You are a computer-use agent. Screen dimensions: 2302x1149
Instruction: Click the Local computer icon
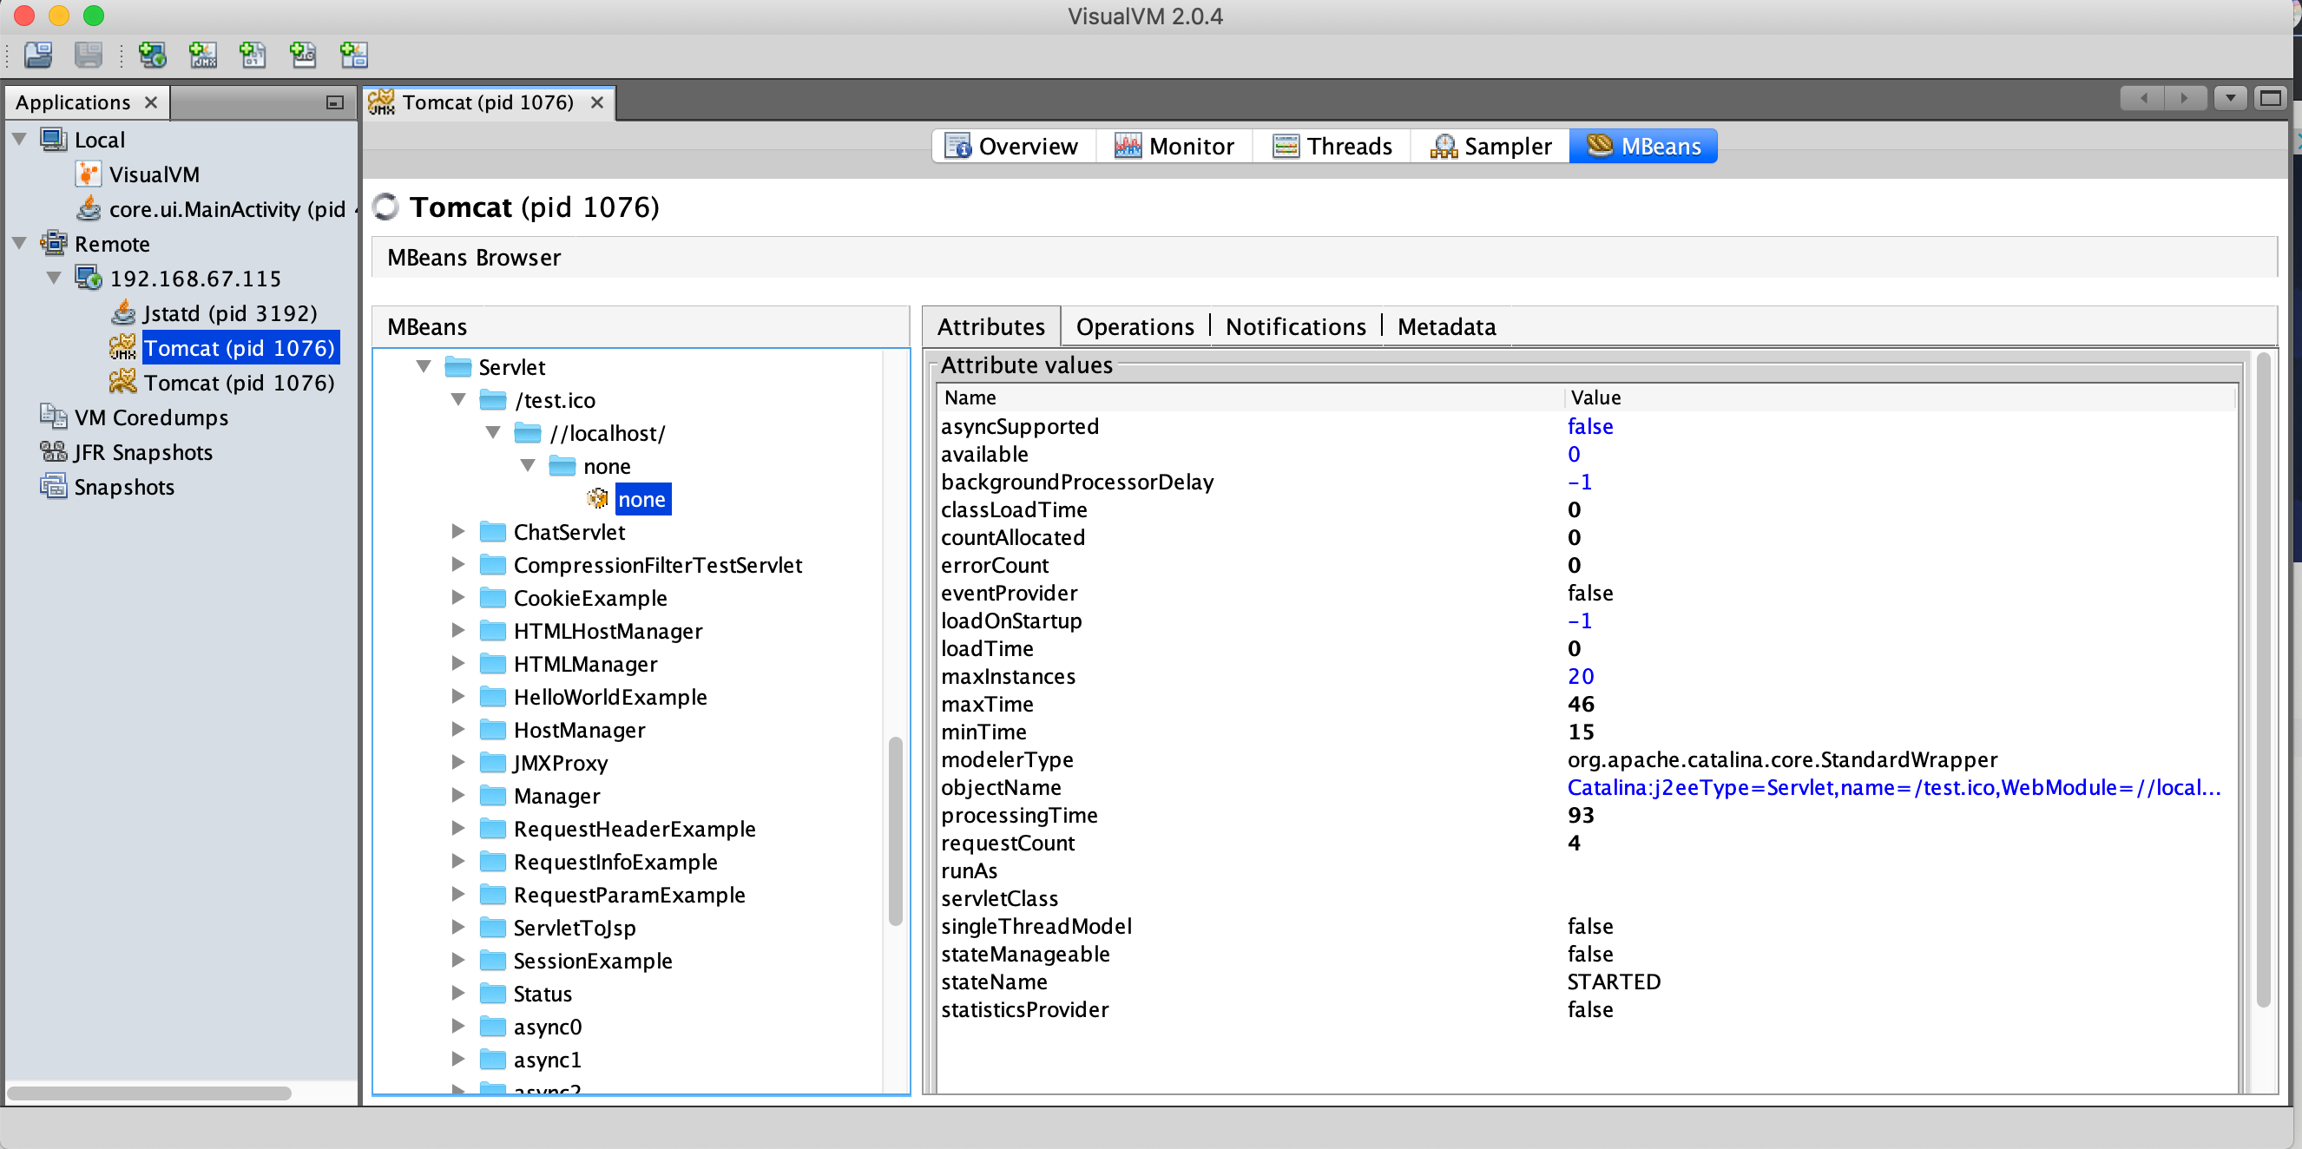click(54, 140)
